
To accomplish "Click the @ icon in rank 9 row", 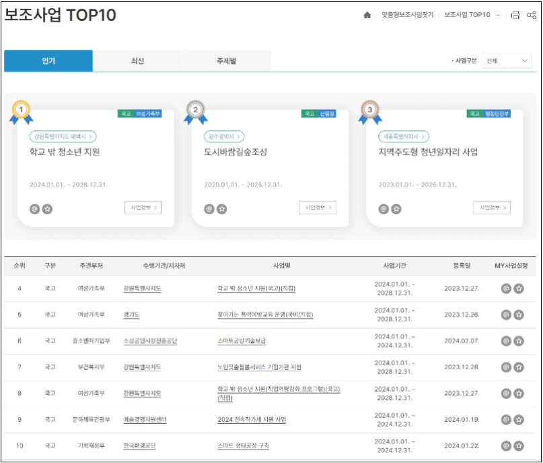I will pos(506,420).
